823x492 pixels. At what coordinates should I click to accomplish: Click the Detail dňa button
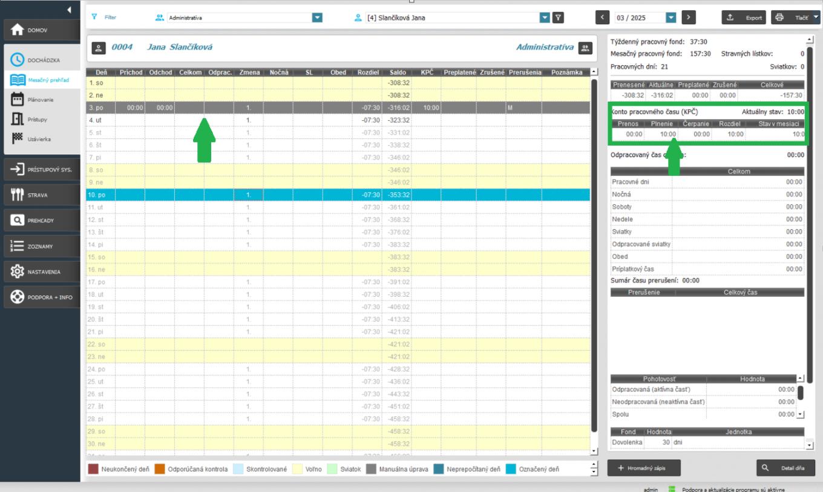785,468
